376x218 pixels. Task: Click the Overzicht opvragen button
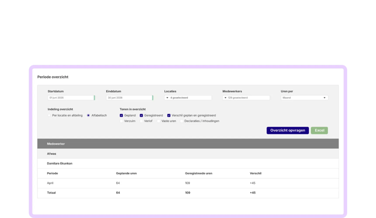click(287, 131)
